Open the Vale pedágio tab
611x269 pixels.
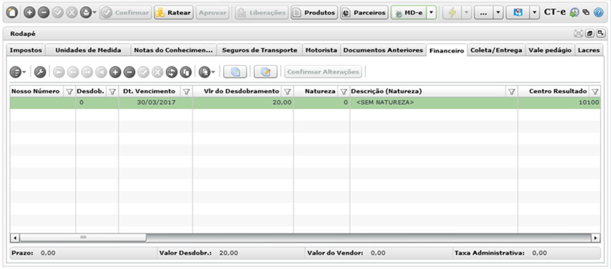550,50
